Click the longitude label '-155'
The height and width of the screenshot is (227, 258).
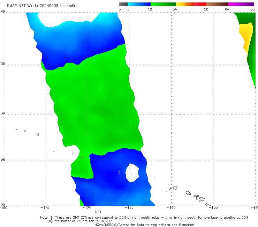(213, 207)
